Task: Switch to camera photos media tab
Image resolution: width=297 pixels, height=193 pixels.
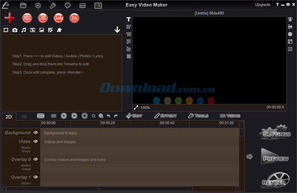Action: coord(15,30)
